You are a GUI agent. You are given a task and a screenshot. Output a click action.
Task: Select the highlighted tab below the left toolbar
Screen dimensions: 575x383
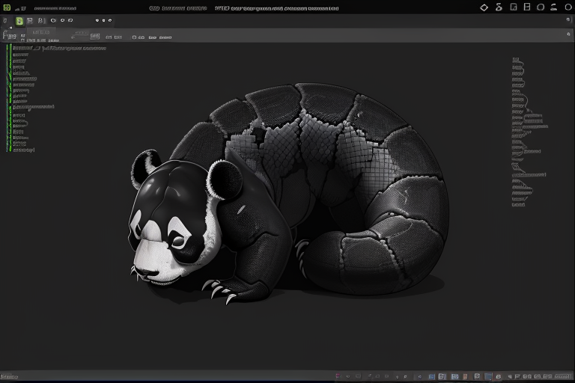click(40, 33)
